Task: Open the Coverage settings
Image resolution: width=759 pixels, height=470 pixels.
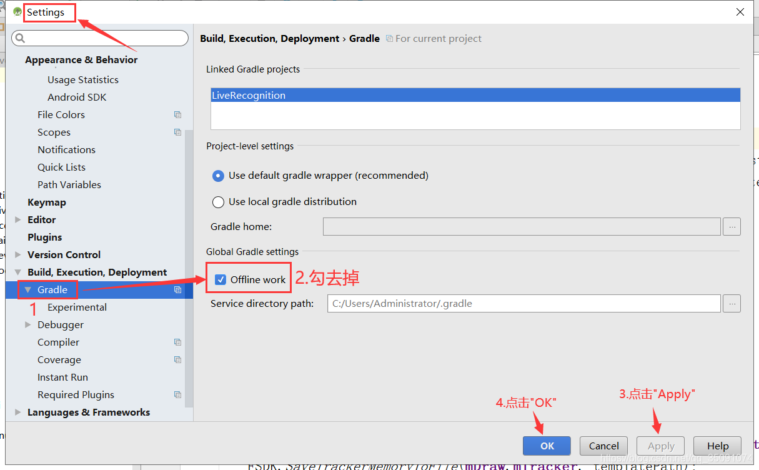Action: (59, 359)
